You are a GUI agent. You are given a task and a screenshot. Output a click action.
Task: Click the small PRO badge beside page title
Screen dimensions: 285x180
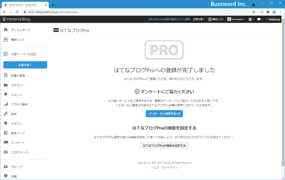(56, 30)
